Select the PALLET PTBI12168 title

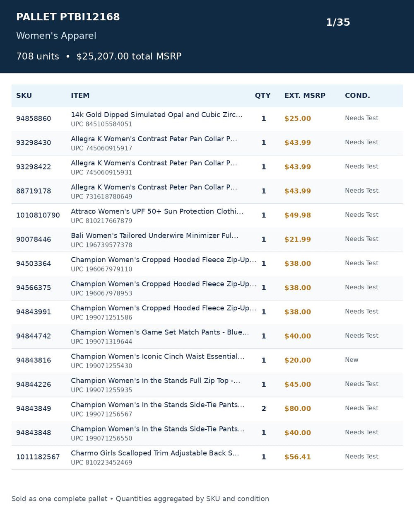coord(68,17)
